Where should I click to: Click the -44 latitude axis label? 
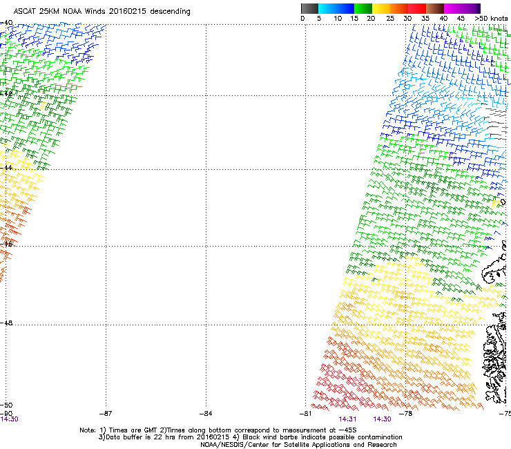pos(6,168)
